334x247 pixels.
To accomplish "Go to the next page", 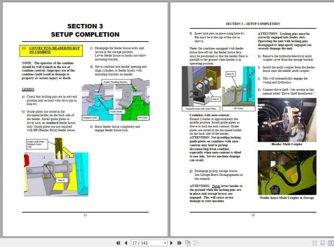I will pos(171,243).
